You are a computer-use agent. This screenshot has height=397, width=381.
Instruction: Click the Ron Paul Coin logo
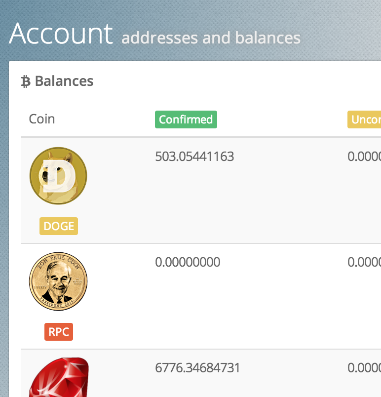coord(58,281)
